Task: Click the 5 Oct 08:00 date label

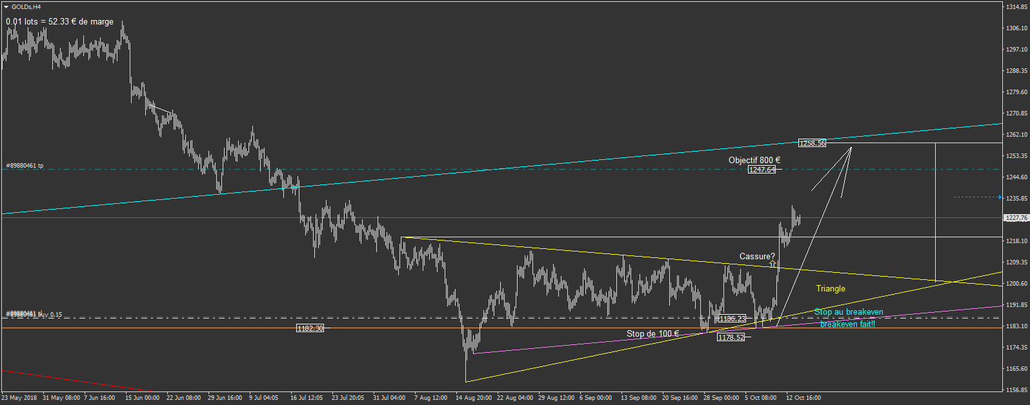Action: coord(760,398)
